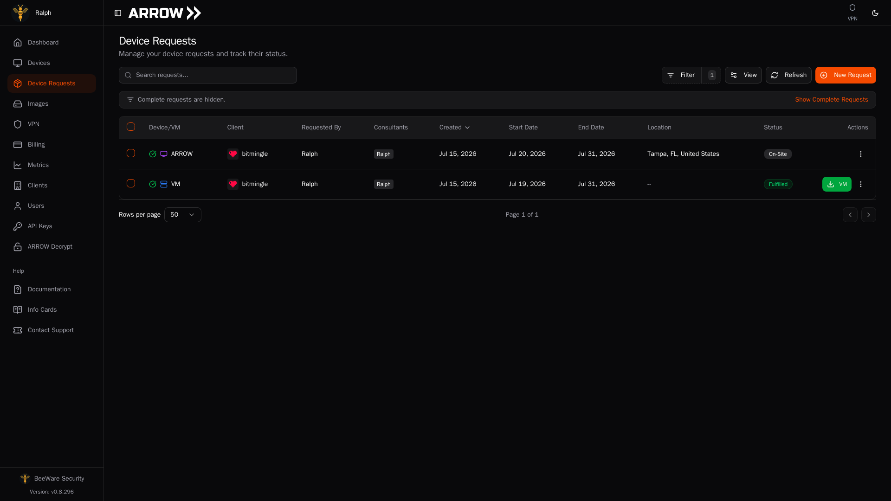The width and height of the screenshot is (891, 501).
Task: Switch to dark mode moon icon
Action: 875,13
